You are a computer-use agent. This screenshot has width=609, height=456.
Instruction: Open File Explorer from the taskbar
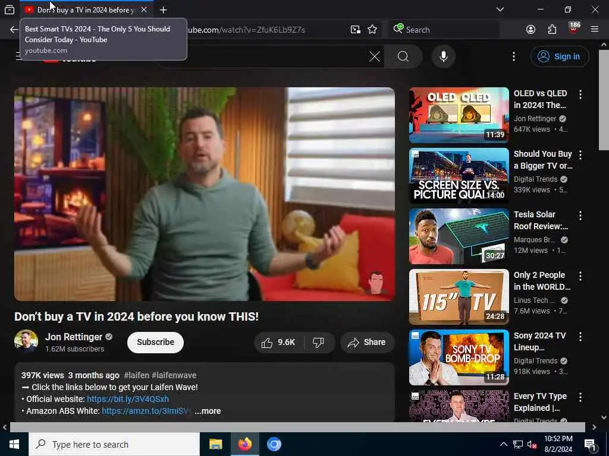coord(215,444)
